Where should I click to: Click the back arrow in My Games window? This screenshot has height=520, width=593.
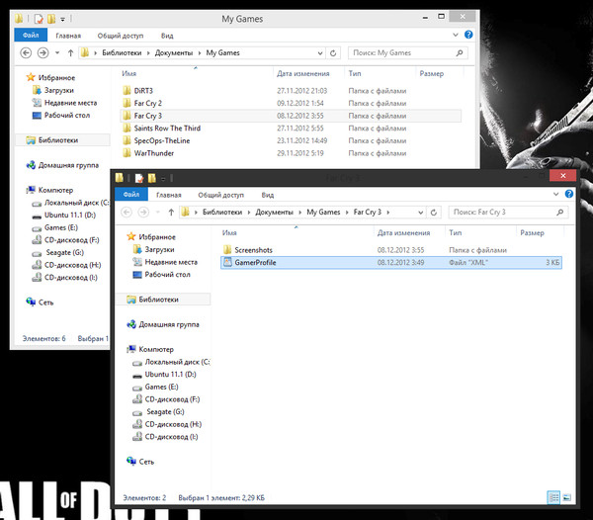pos(26,53)
